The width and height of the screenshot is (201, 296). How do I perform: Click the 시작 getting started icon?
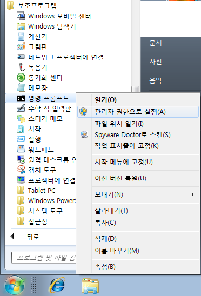21,129
